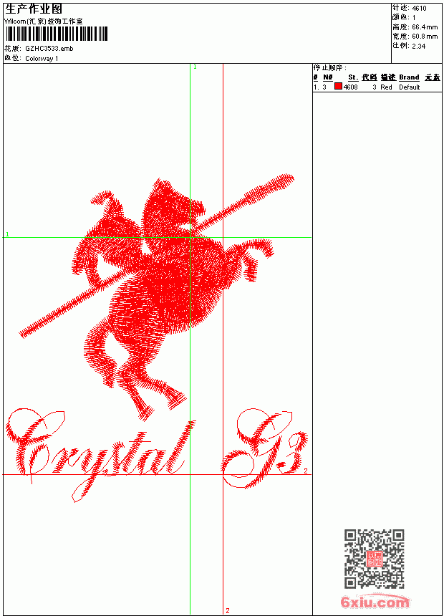Select the red thread color swatch
Image resolution: width=444 pixels, height=616 pixels.
[338, 87]
